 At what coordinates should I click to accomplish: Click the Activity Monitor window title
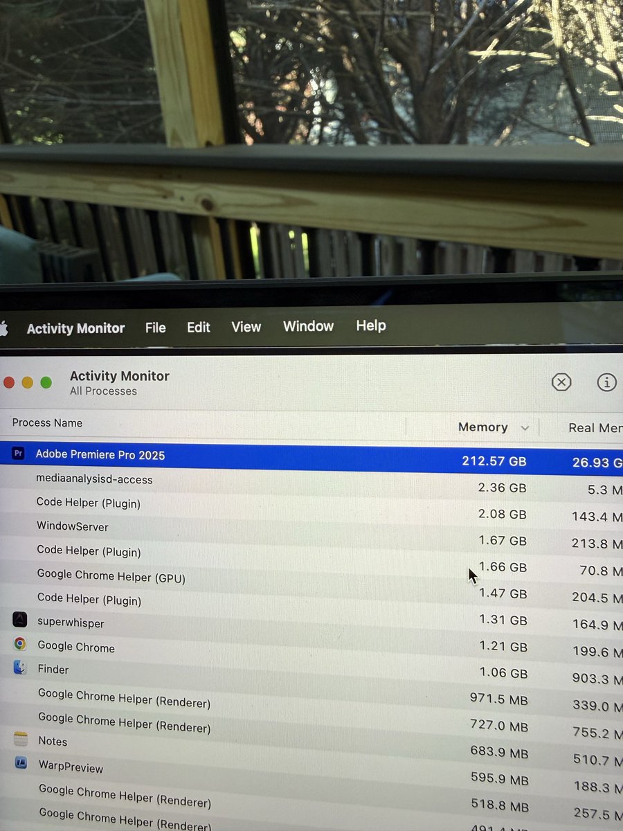(x=120, y=376)
